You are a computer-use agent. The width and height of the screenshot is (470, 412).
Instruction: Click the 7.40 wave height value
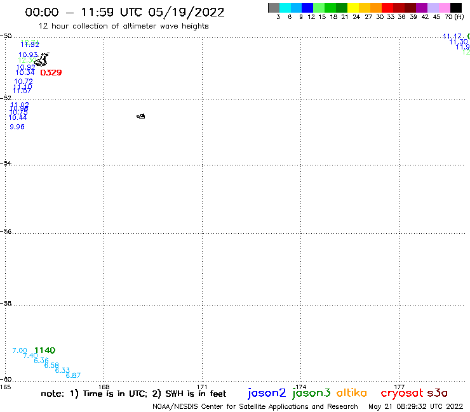click(x=30, y=356)
